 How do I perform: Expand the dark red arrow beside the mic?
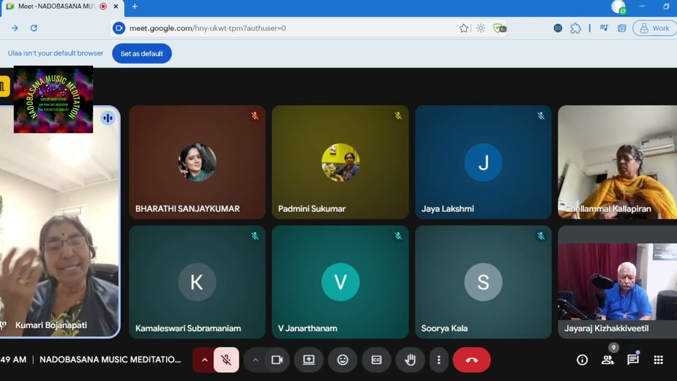[x=204, y=360]
